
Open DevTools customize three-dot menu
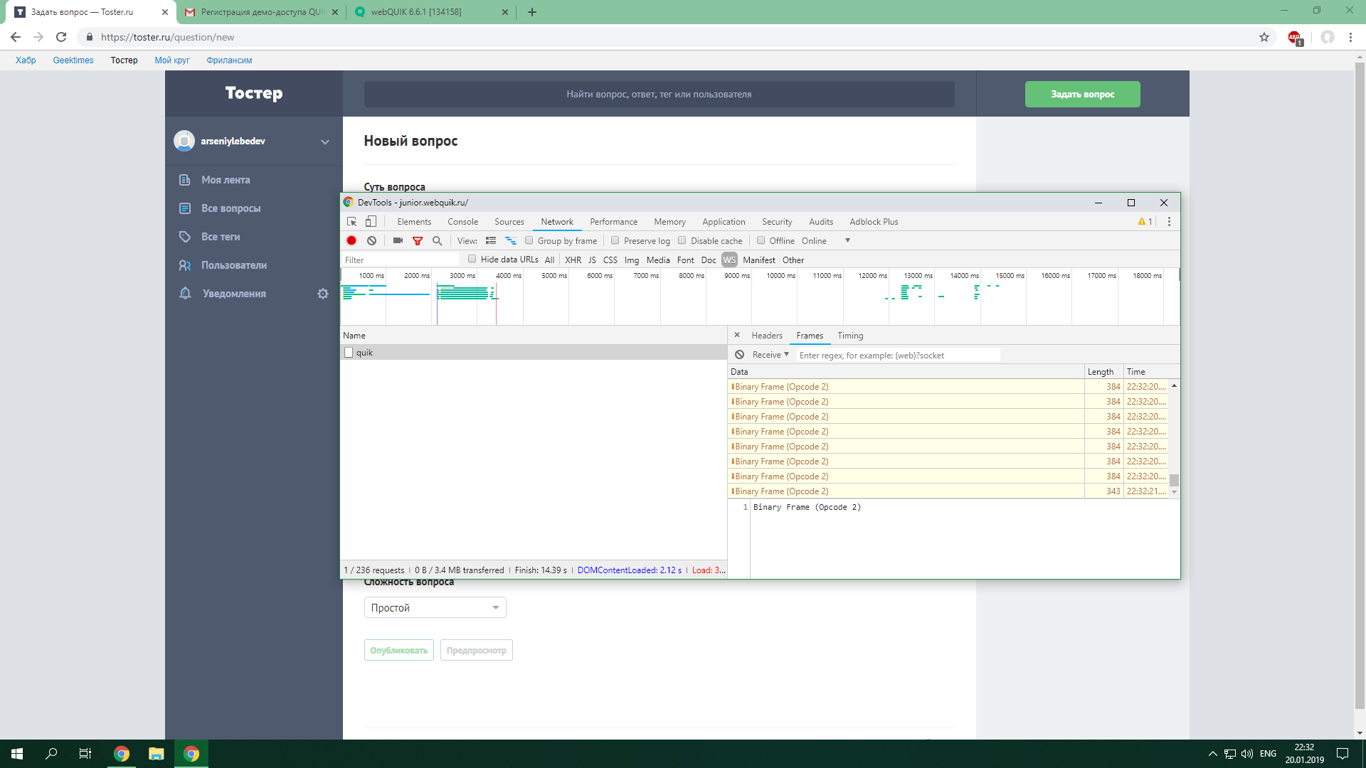pyautogui.click(x=1169, y=222)
